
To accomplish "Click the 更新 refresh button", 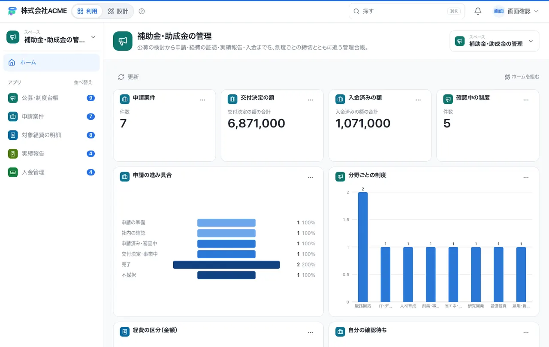I will pyautogui.click(x=128, y=77).
